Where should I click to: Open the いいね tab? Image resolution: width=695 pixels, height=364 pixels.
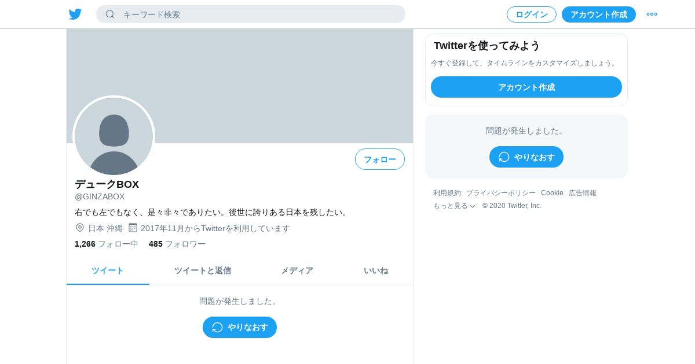(376, 270)
